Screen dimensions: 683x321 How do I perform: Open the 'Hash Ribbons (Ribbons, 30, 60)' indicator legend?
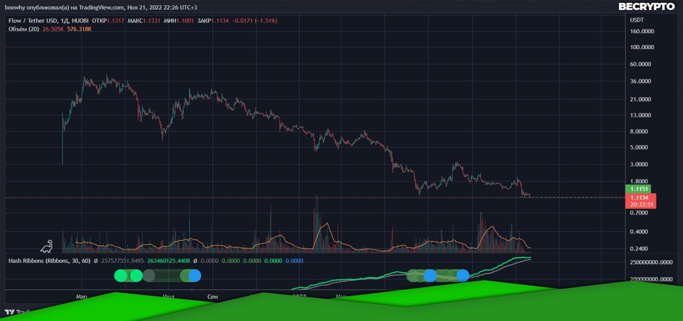pos(50,261)
